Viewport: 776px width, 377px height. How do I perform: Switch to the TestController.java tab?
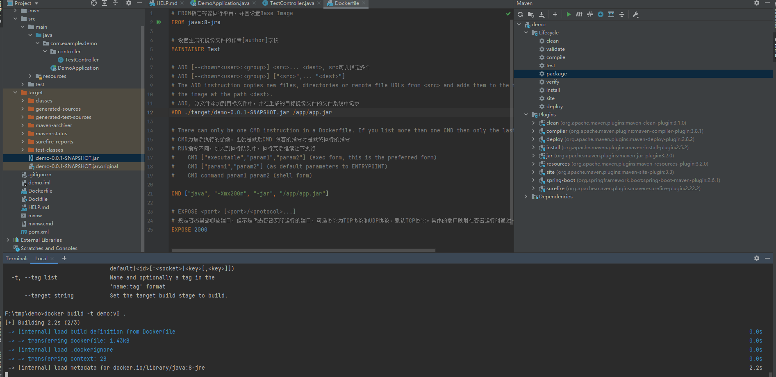coord(292,3)
